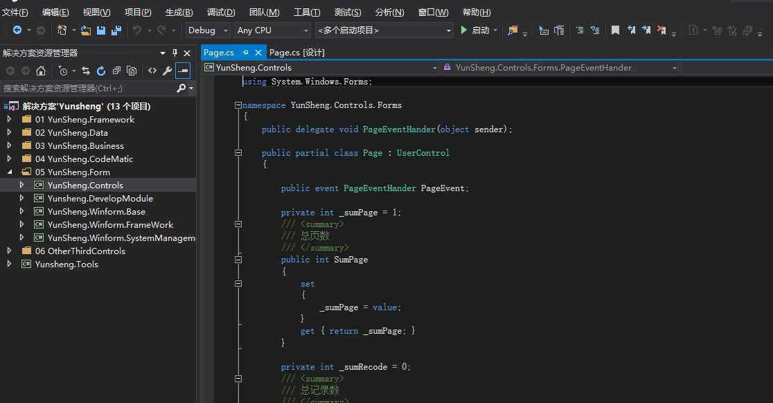The height and width of the screenshot is (403, 773).
Task: Open the 编辑(E) menu
Action: coord(55,12)
